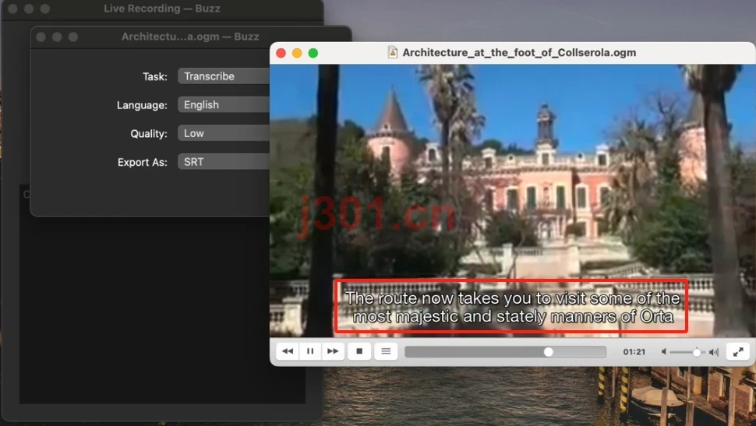
Task: Click the 01:21 elapsed time display
Action: 634,352
